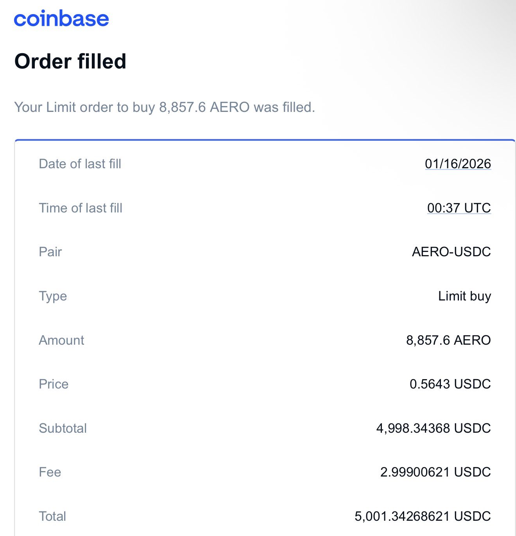Click the Time of last fill label
516x536 pixels.
81,208
